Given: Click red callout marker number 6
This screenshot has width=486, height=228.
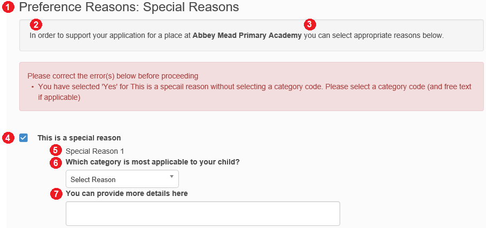Looking at the screenshot, I should (56, 163).
